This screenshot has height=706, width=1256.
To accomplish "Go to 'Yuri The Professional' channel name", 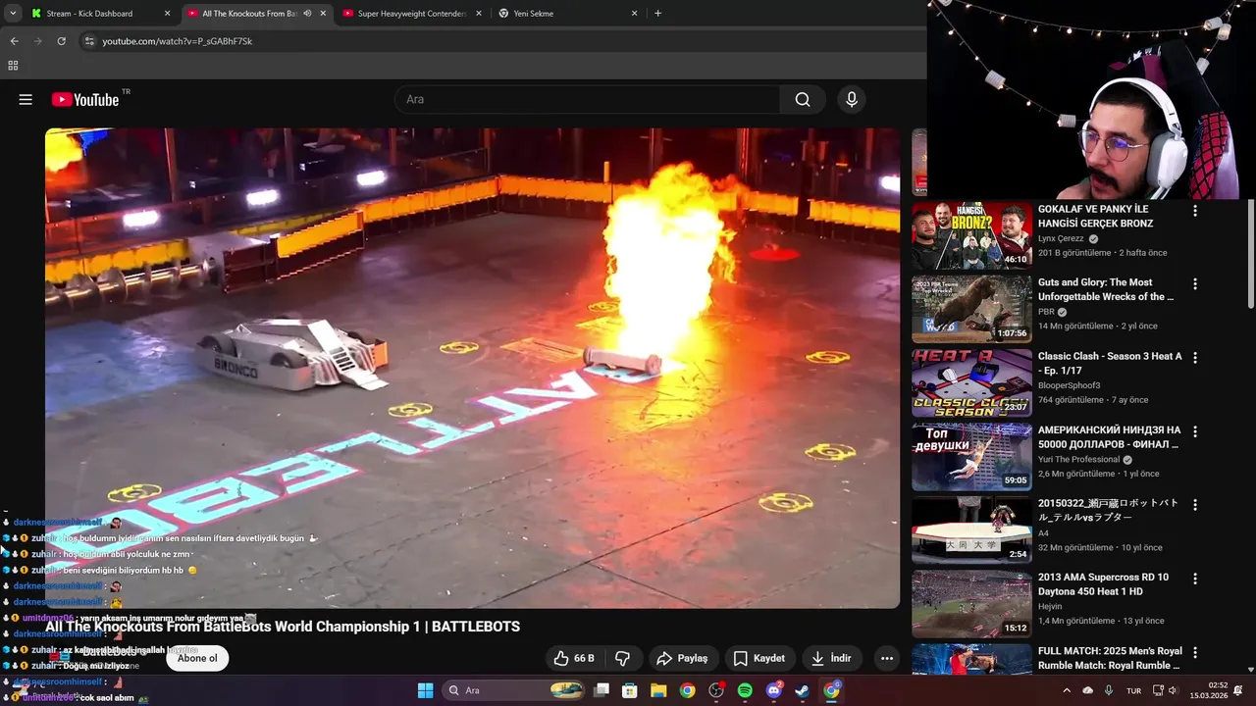I will click(x=1078, y=459).
